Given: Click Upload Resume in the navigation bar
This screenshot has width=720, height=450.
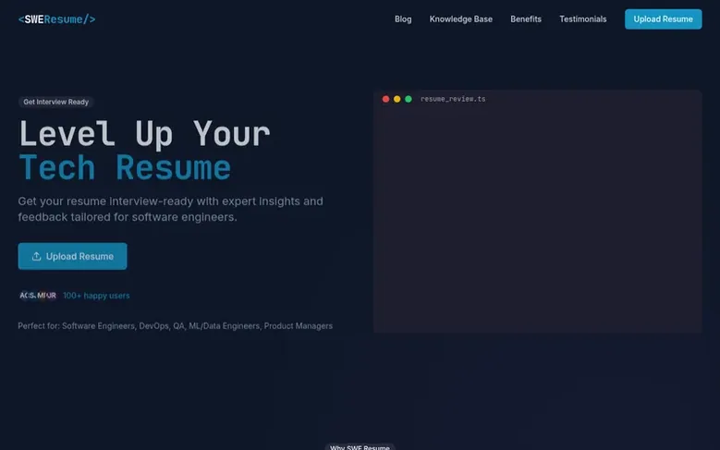Looking at the screenshot, I should coord(663,19).
